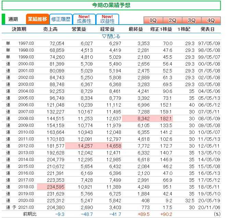Select announcement date 98/05/08

point(209,50)
